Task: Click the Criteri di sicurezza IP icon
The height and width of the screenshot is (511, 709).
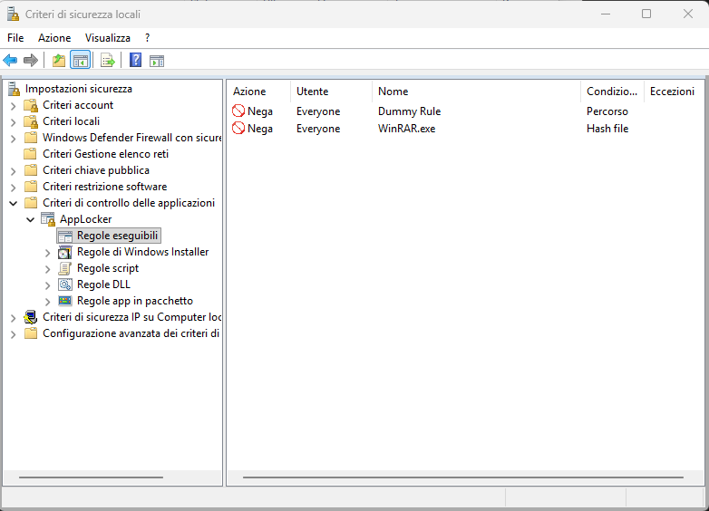Action: click(31, 317)
